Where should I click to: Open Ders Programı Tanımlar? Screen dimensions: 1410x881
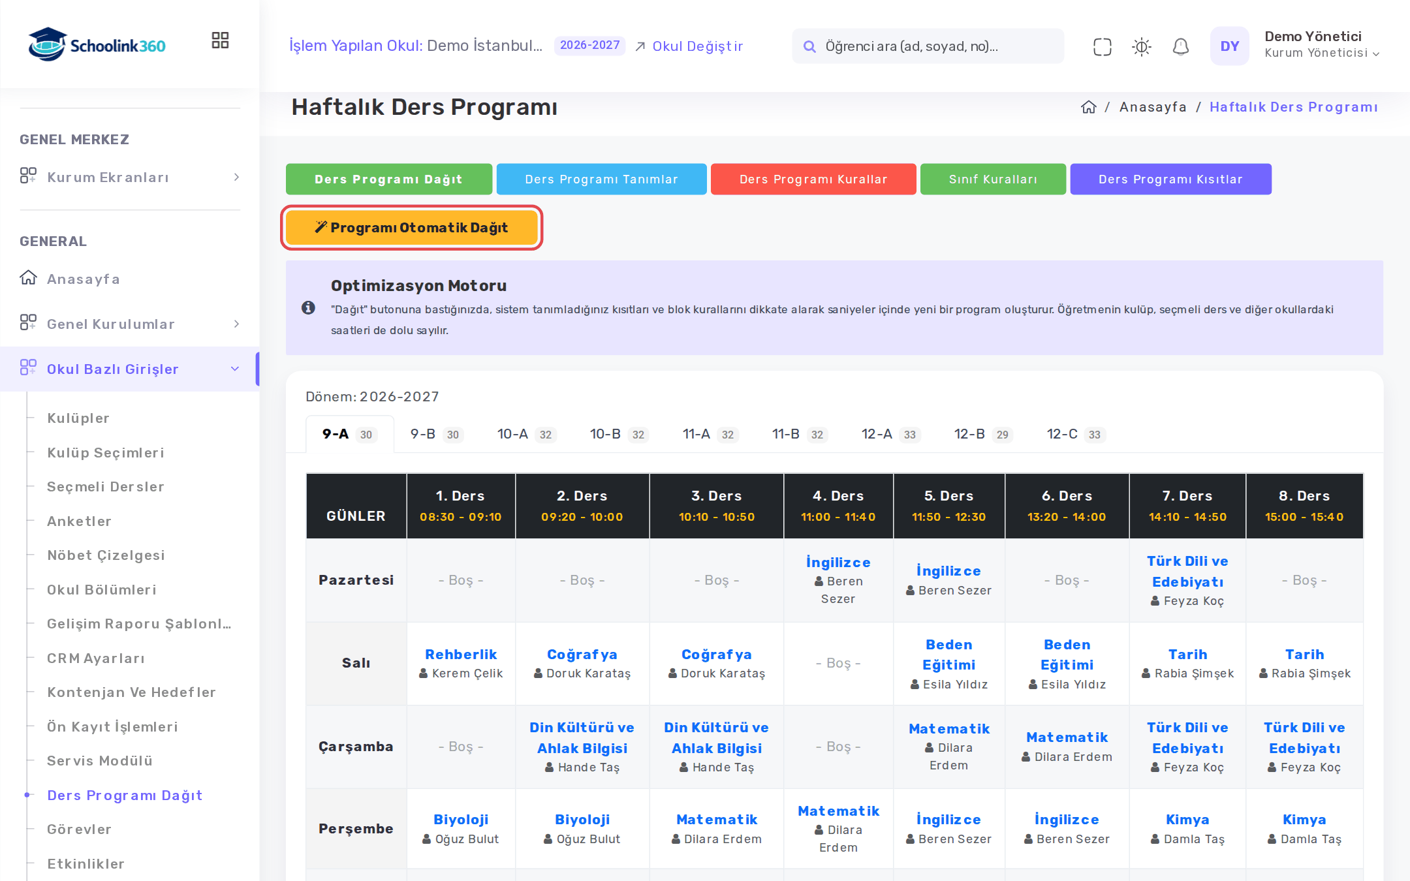point(601,179)
